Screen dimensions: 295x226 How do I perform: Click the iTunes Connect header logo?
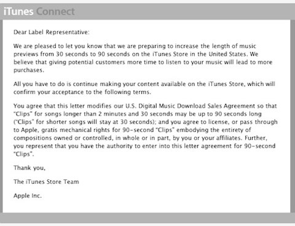point(39,12)
